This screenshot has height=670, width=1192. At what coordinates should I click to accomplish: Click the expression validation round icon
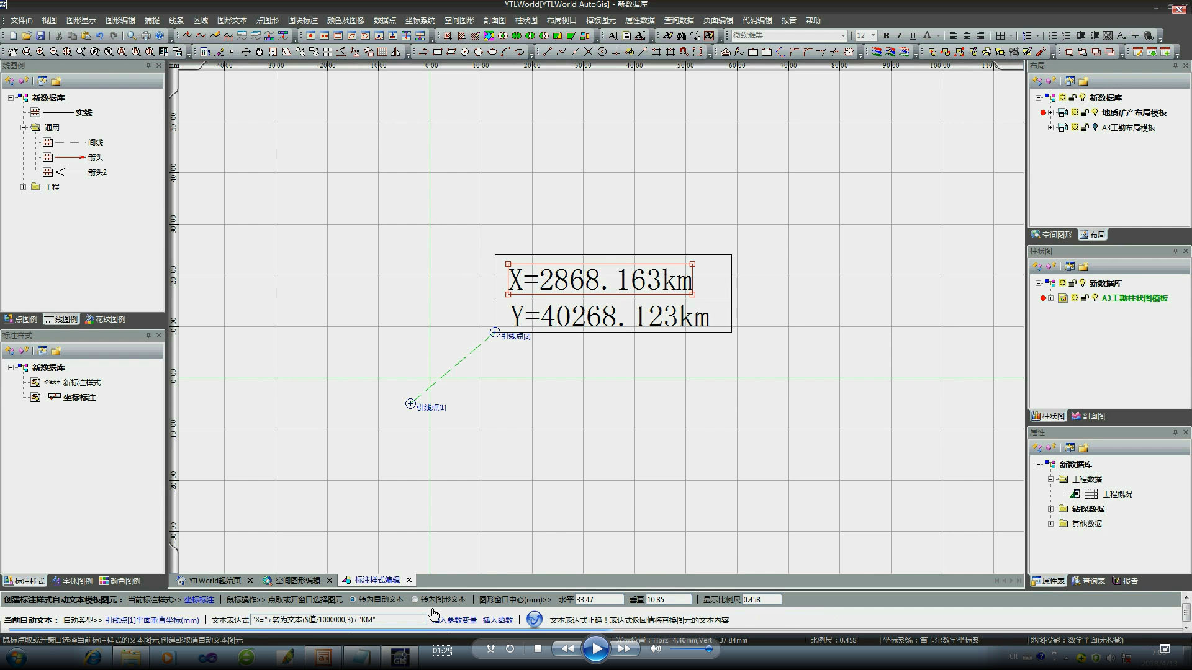[x=534, y=619]
